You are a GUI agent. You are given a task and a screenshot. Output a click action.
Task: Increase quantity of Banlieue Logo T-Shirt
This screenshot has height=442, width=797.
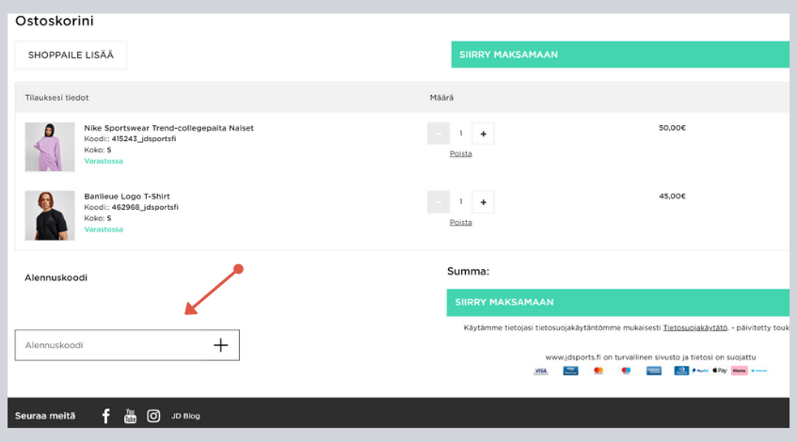(x=483, y=202)
